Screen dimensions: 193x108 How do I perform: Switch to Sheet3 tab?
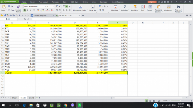tap(31, 98)
